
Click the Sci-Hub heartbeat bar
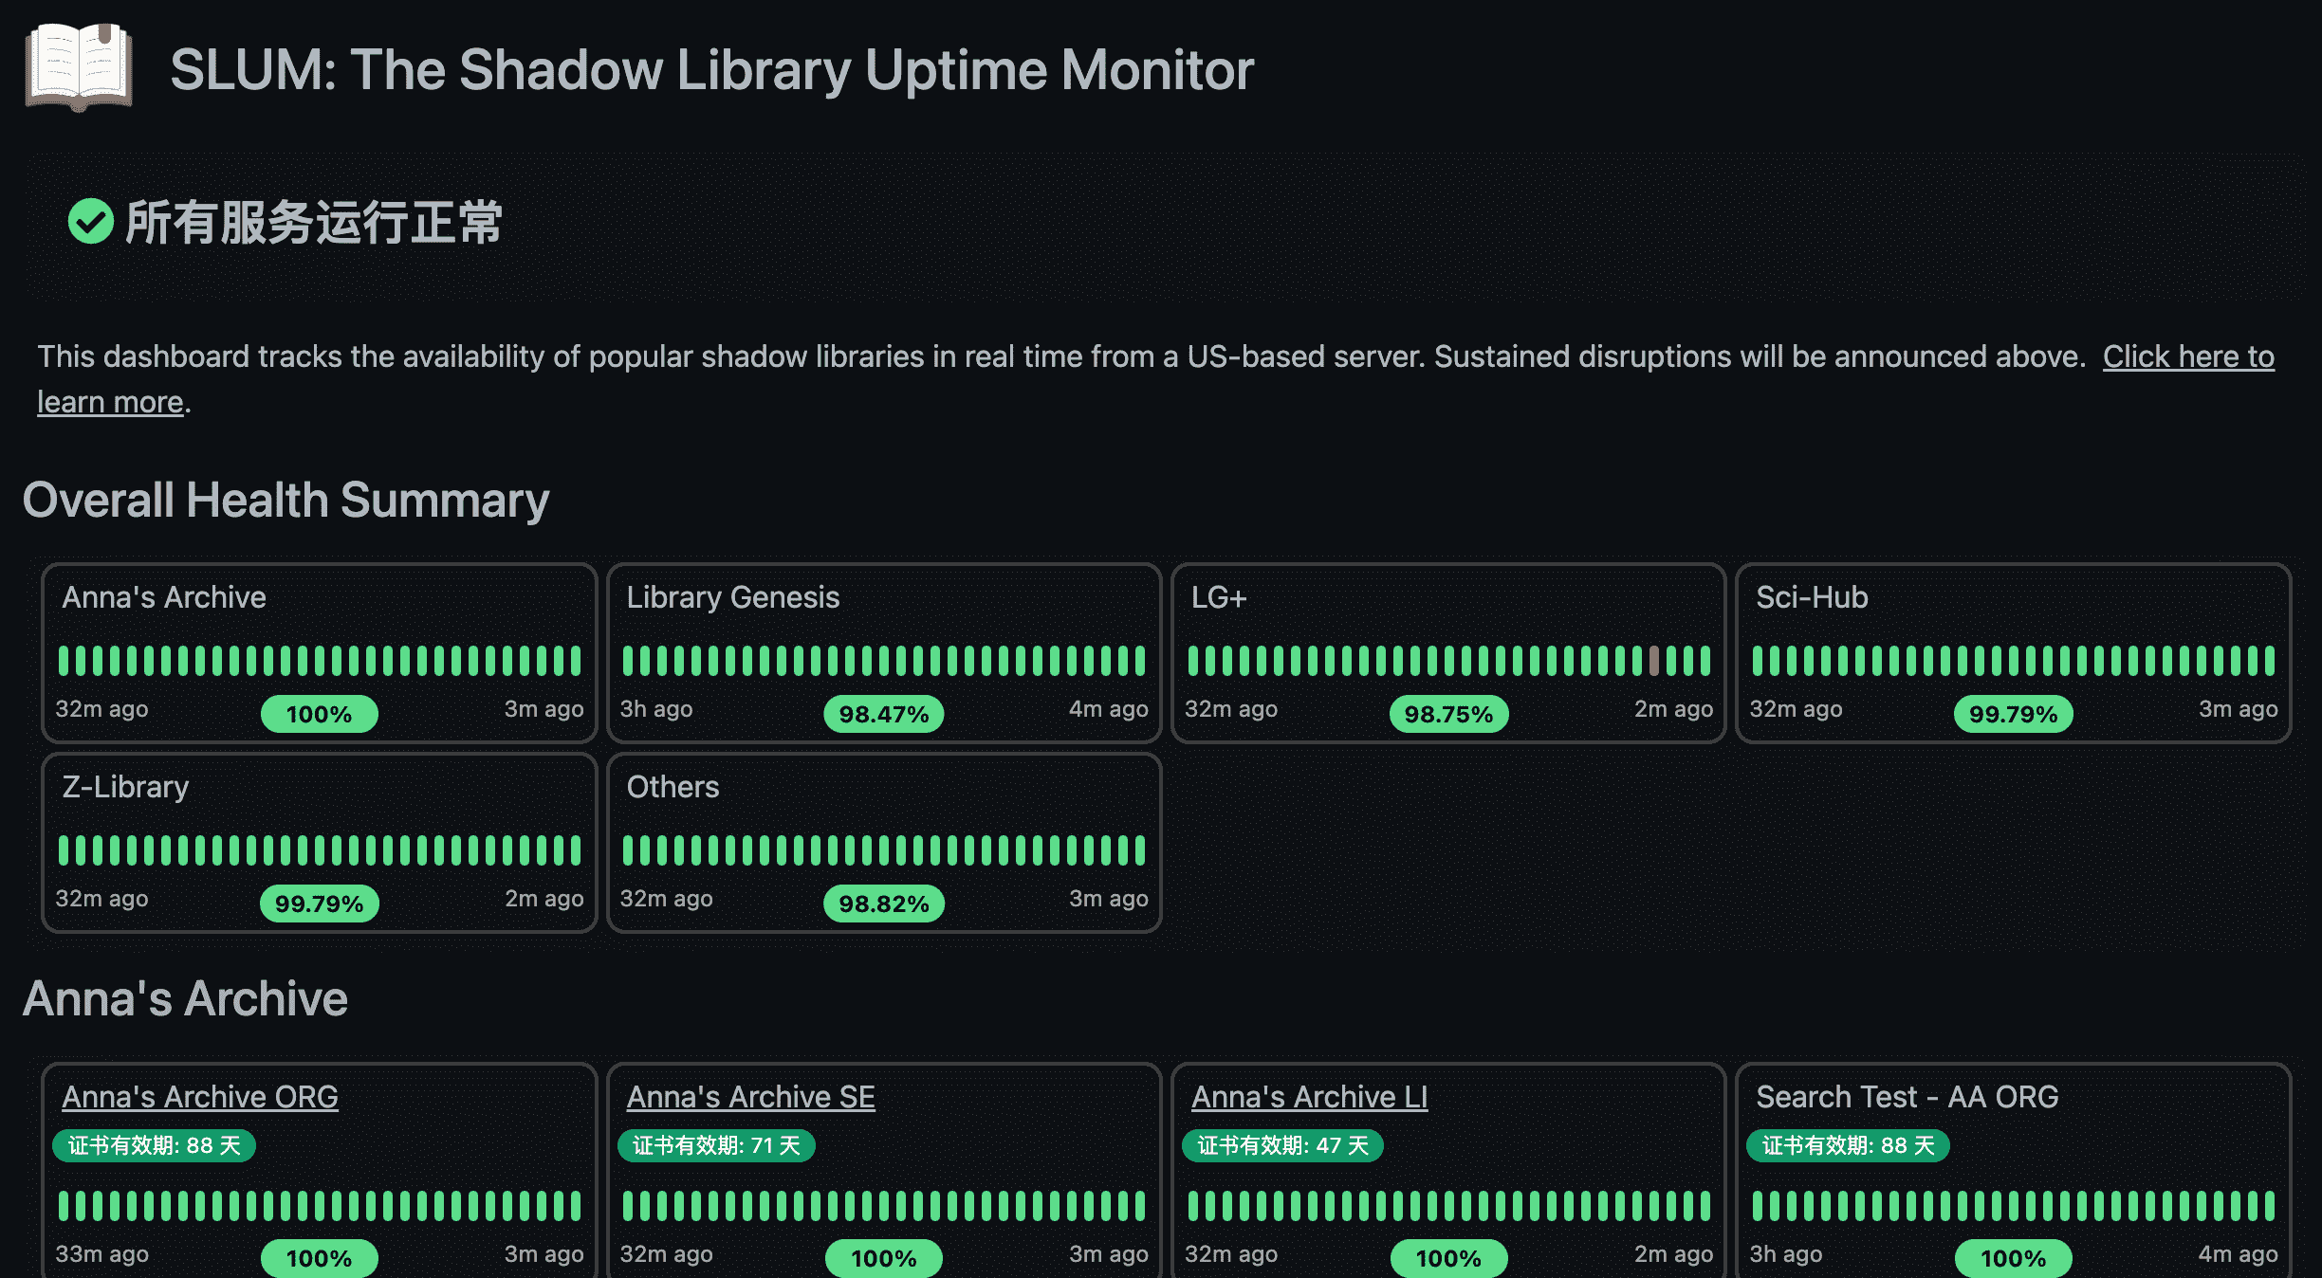point(2013,660)
